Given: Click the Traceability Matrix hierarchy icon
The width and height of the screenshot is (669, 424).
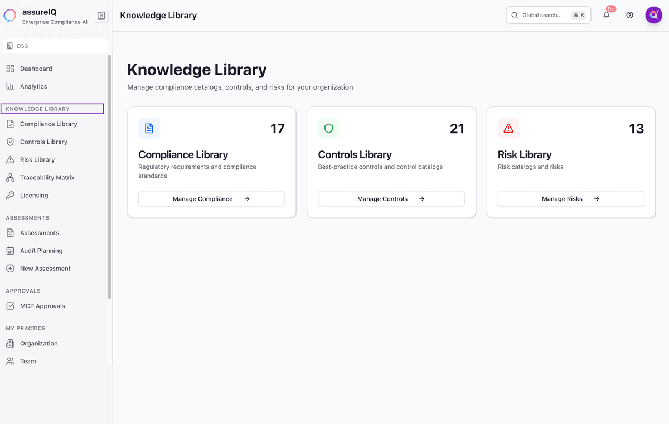Looking at the screenshot, I should point(10,177).
